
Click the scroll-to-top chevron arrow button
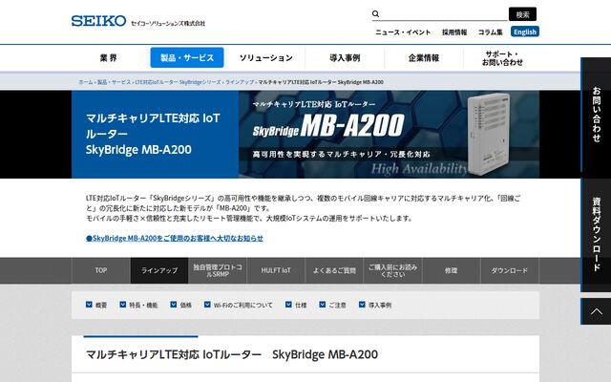(x=596, y=311)
